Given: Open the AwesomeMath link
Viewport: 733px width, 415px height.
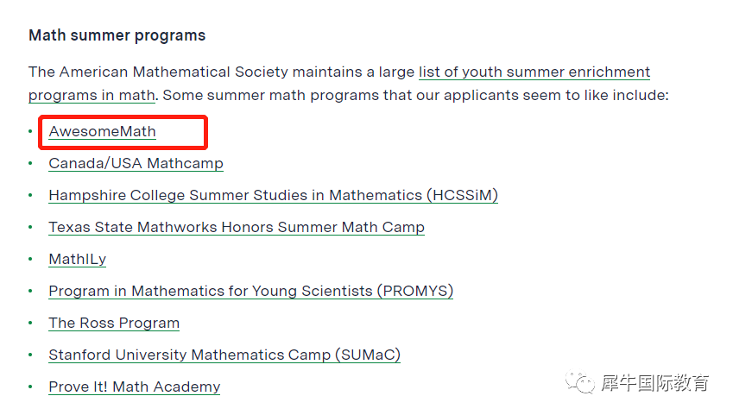Looking at the screenshot, I should pyautogui.click(x=102, y=132).
